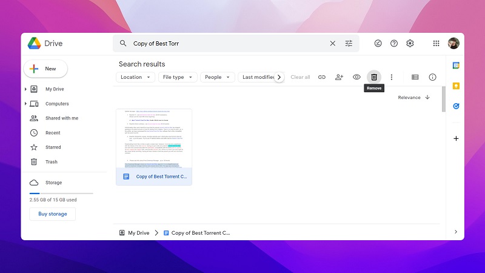Expand the My Drive tree arrow
Viewport: 485px width, 273px height.
coord(25,89)
